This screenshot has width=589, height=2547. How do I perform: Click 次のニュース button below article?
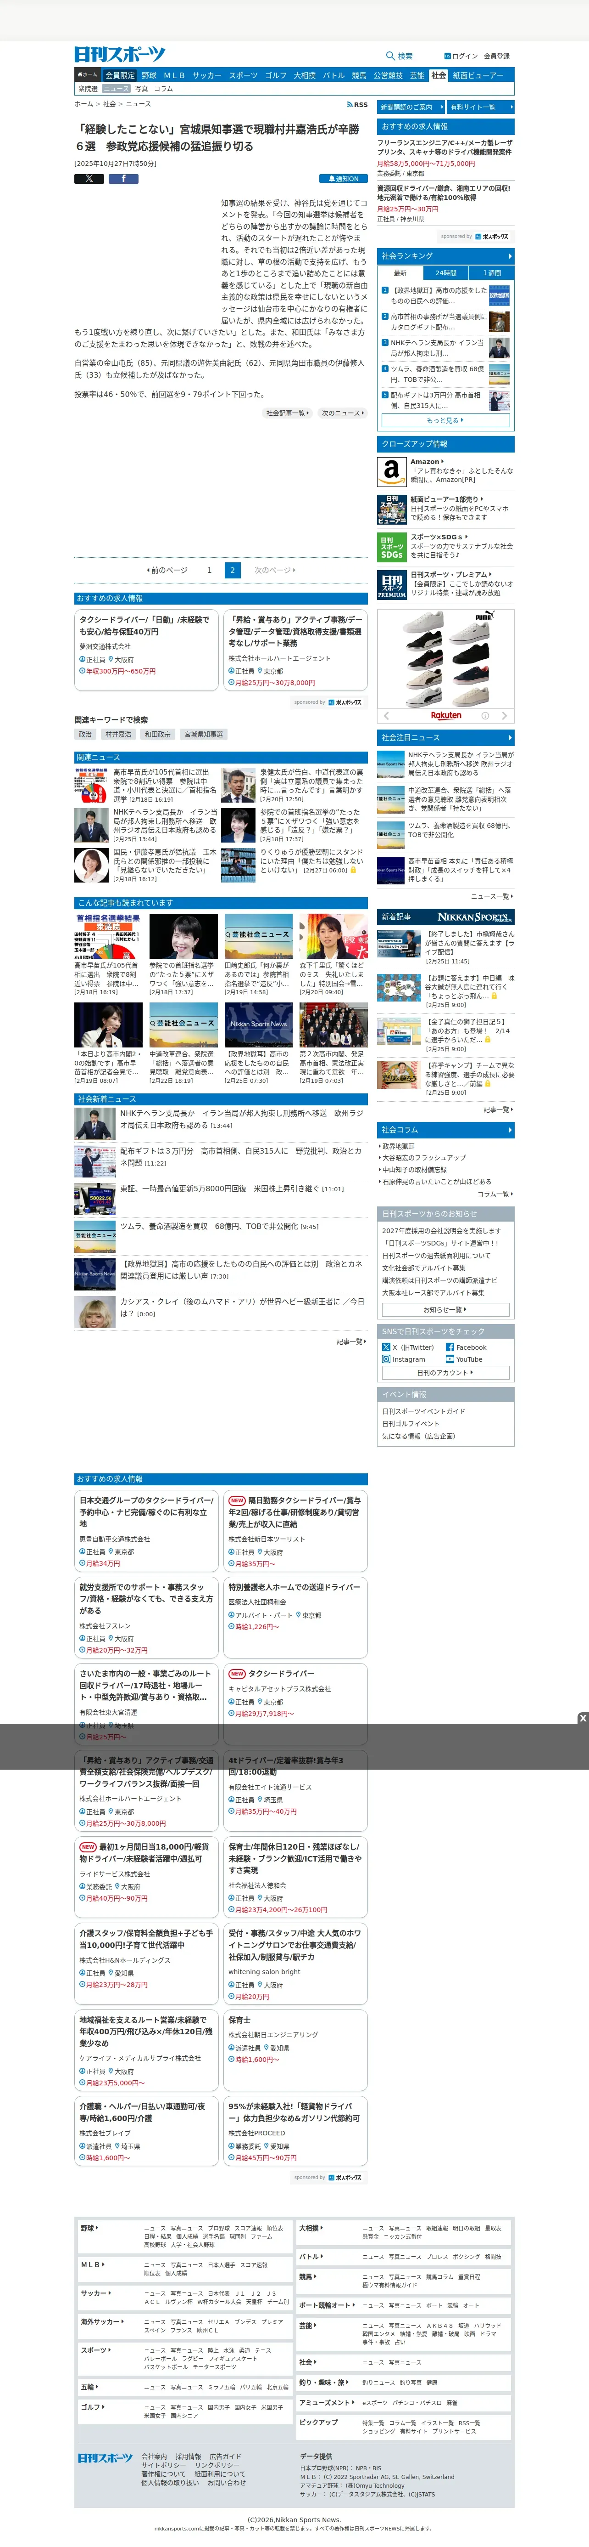pos(342,413)
